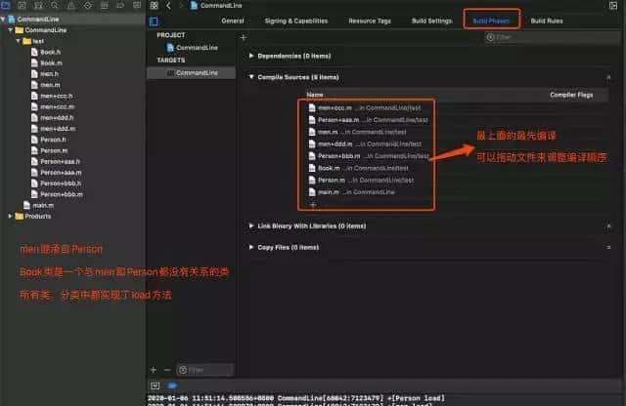The image size is (626, 406).
Task: Open the Find navigator magnifier icon
Action: click(x=55, y=5)
